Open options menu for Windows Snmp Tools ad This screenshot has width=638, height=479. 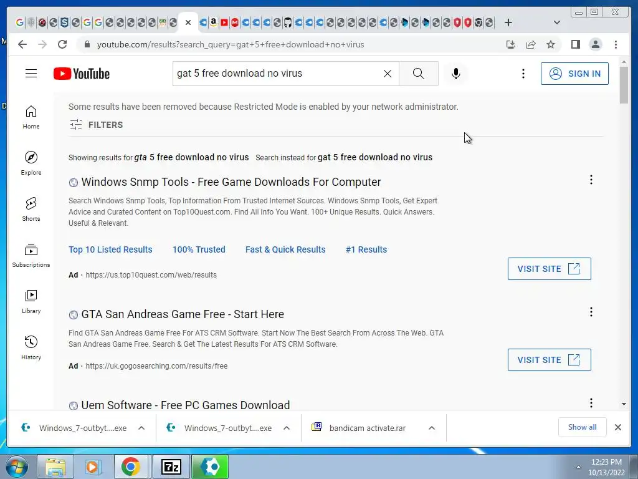(591, 180)
